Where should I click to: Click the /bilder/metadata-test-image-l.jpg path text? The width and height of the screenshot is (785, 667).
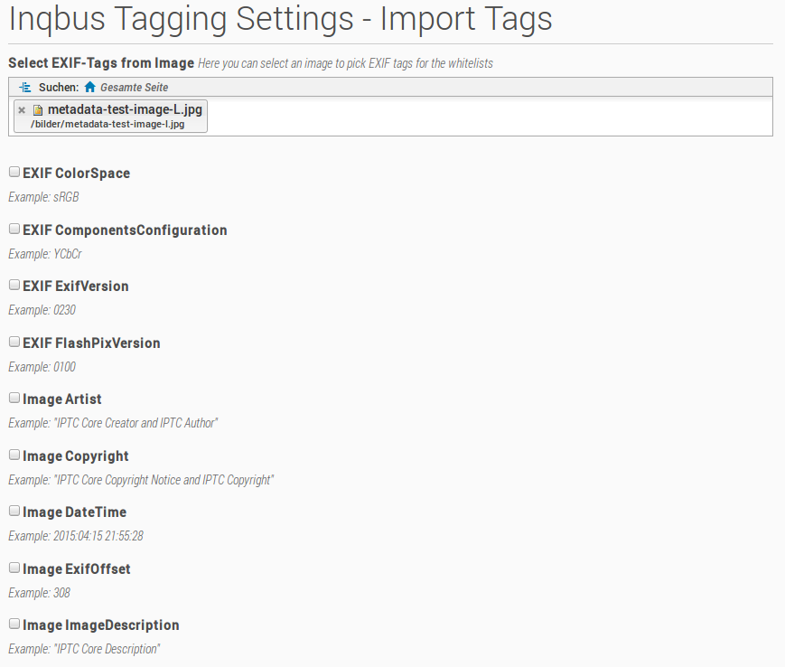(x=107, y=124)
